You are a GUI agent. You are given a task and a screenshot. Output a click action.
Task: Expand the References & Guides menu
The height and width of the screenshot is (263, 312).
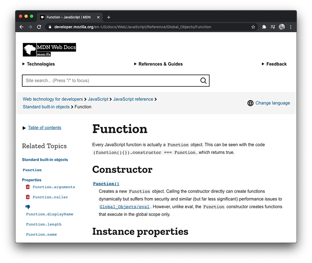(159, 64)
